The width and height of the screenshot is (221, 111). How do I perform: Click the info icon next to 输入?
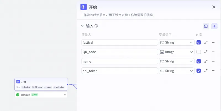pyautogui.click(x=96, y=26)
